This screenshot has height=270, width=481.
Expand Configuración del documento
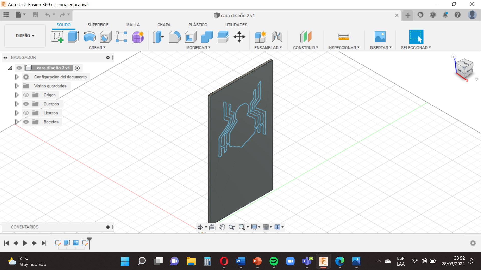(17, 77)
